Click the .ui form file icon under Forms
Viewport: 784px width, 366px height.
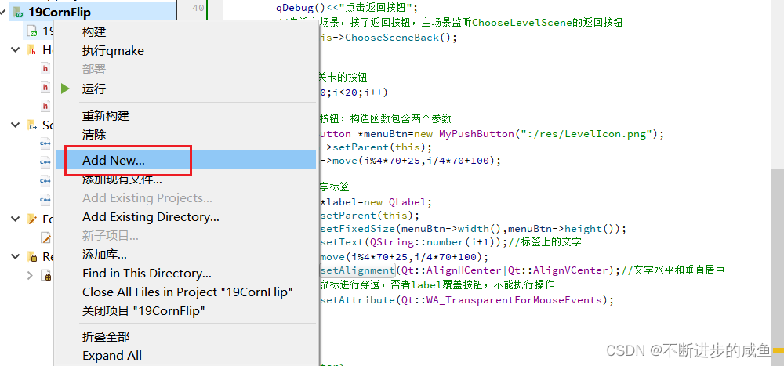coord(46,237)
